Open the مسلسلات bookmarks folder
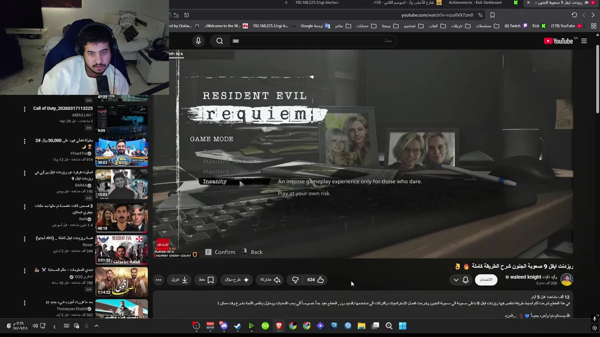Image resolution: width=600 pixels, height=337 pixels. pos(487,26)
